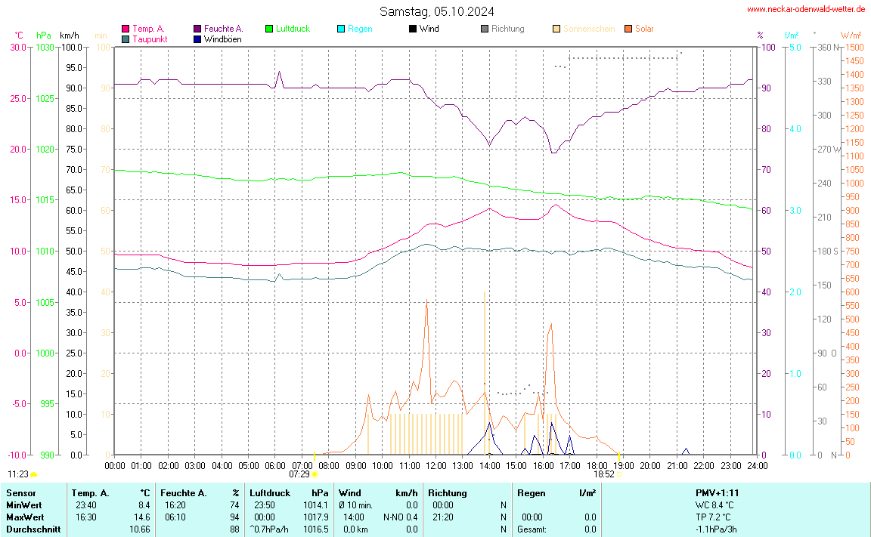871x537 pixels.
Task: Click the sun icon beside 11:23
Action: (33, 474)
